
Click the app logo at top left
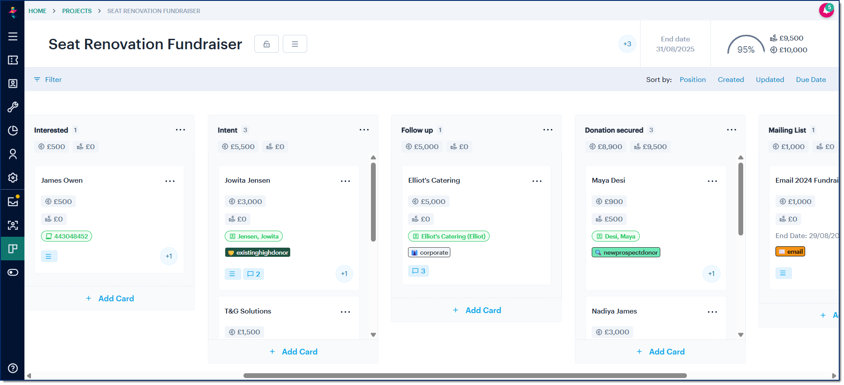(x=13, y=12)
